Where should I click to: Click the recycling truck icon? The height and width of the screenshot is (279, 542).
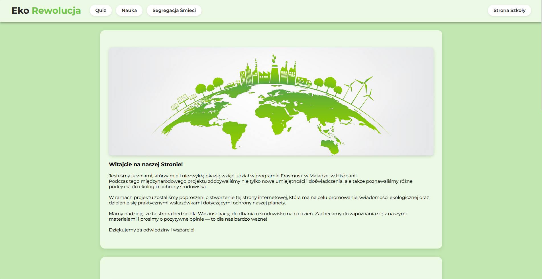pos(303,81)
